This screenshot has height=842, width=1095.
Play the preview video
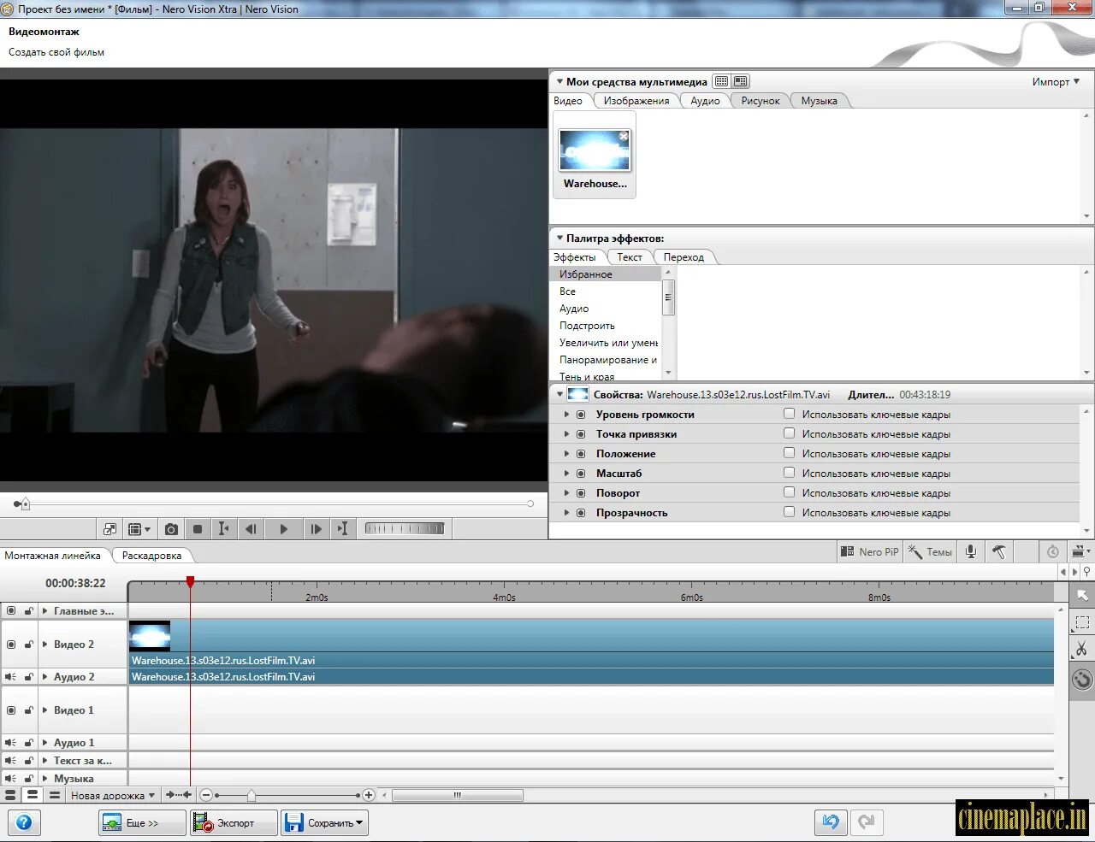coord(284,529)
